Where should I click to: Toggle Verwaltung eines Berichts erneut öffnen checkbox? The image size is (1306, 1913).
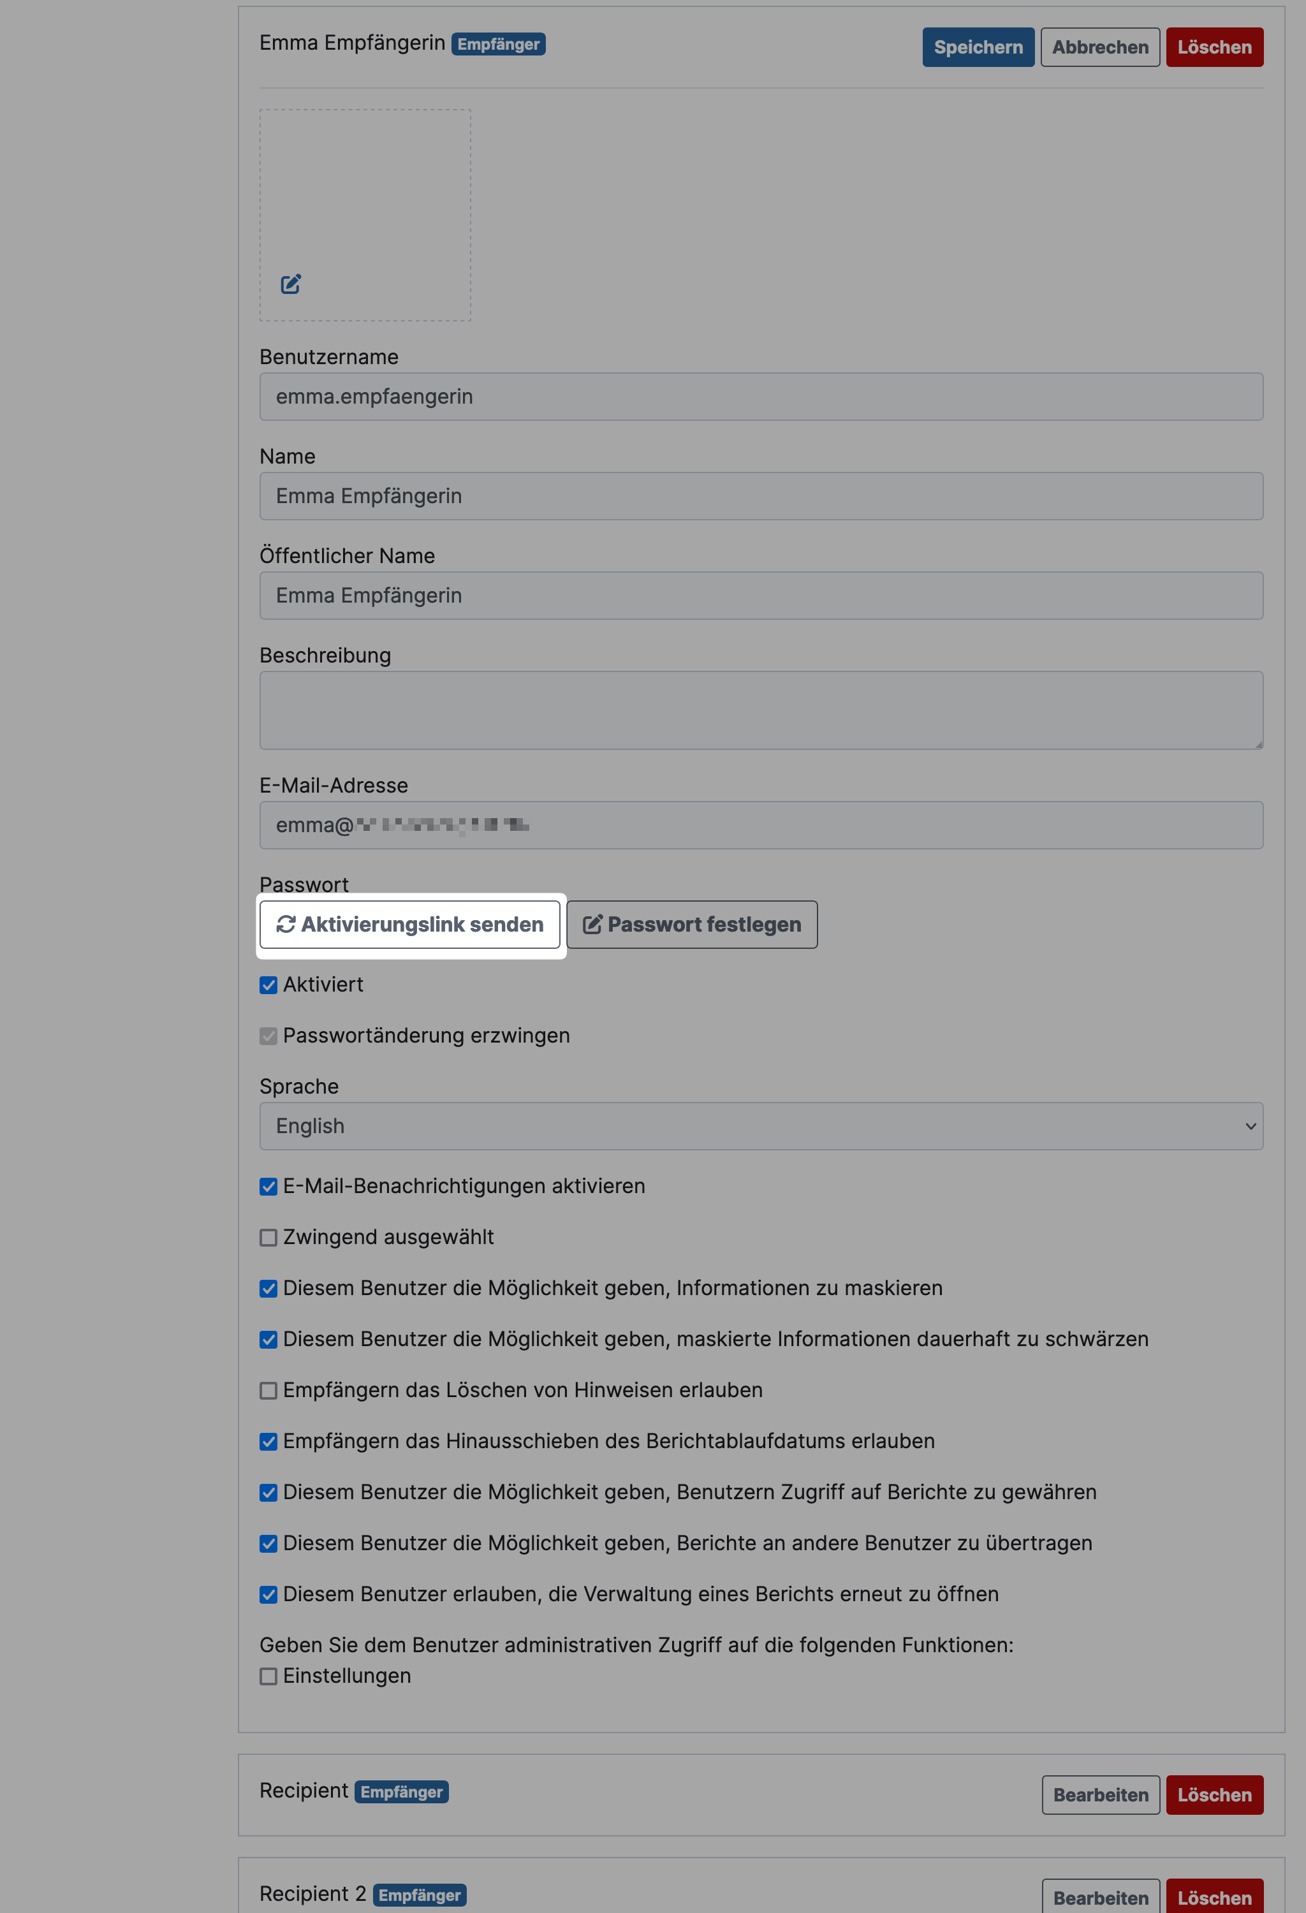[268, 1595]
